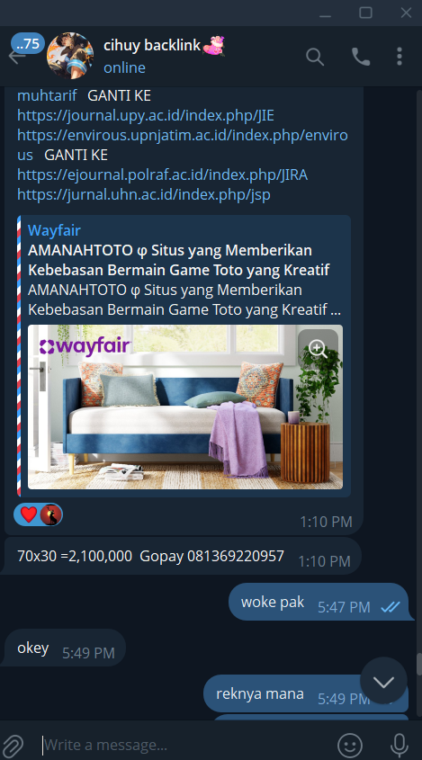Jump to the latest messages with the down arrow
The height and width of the screenshot is (760, 422).
[x=383, y=682]
